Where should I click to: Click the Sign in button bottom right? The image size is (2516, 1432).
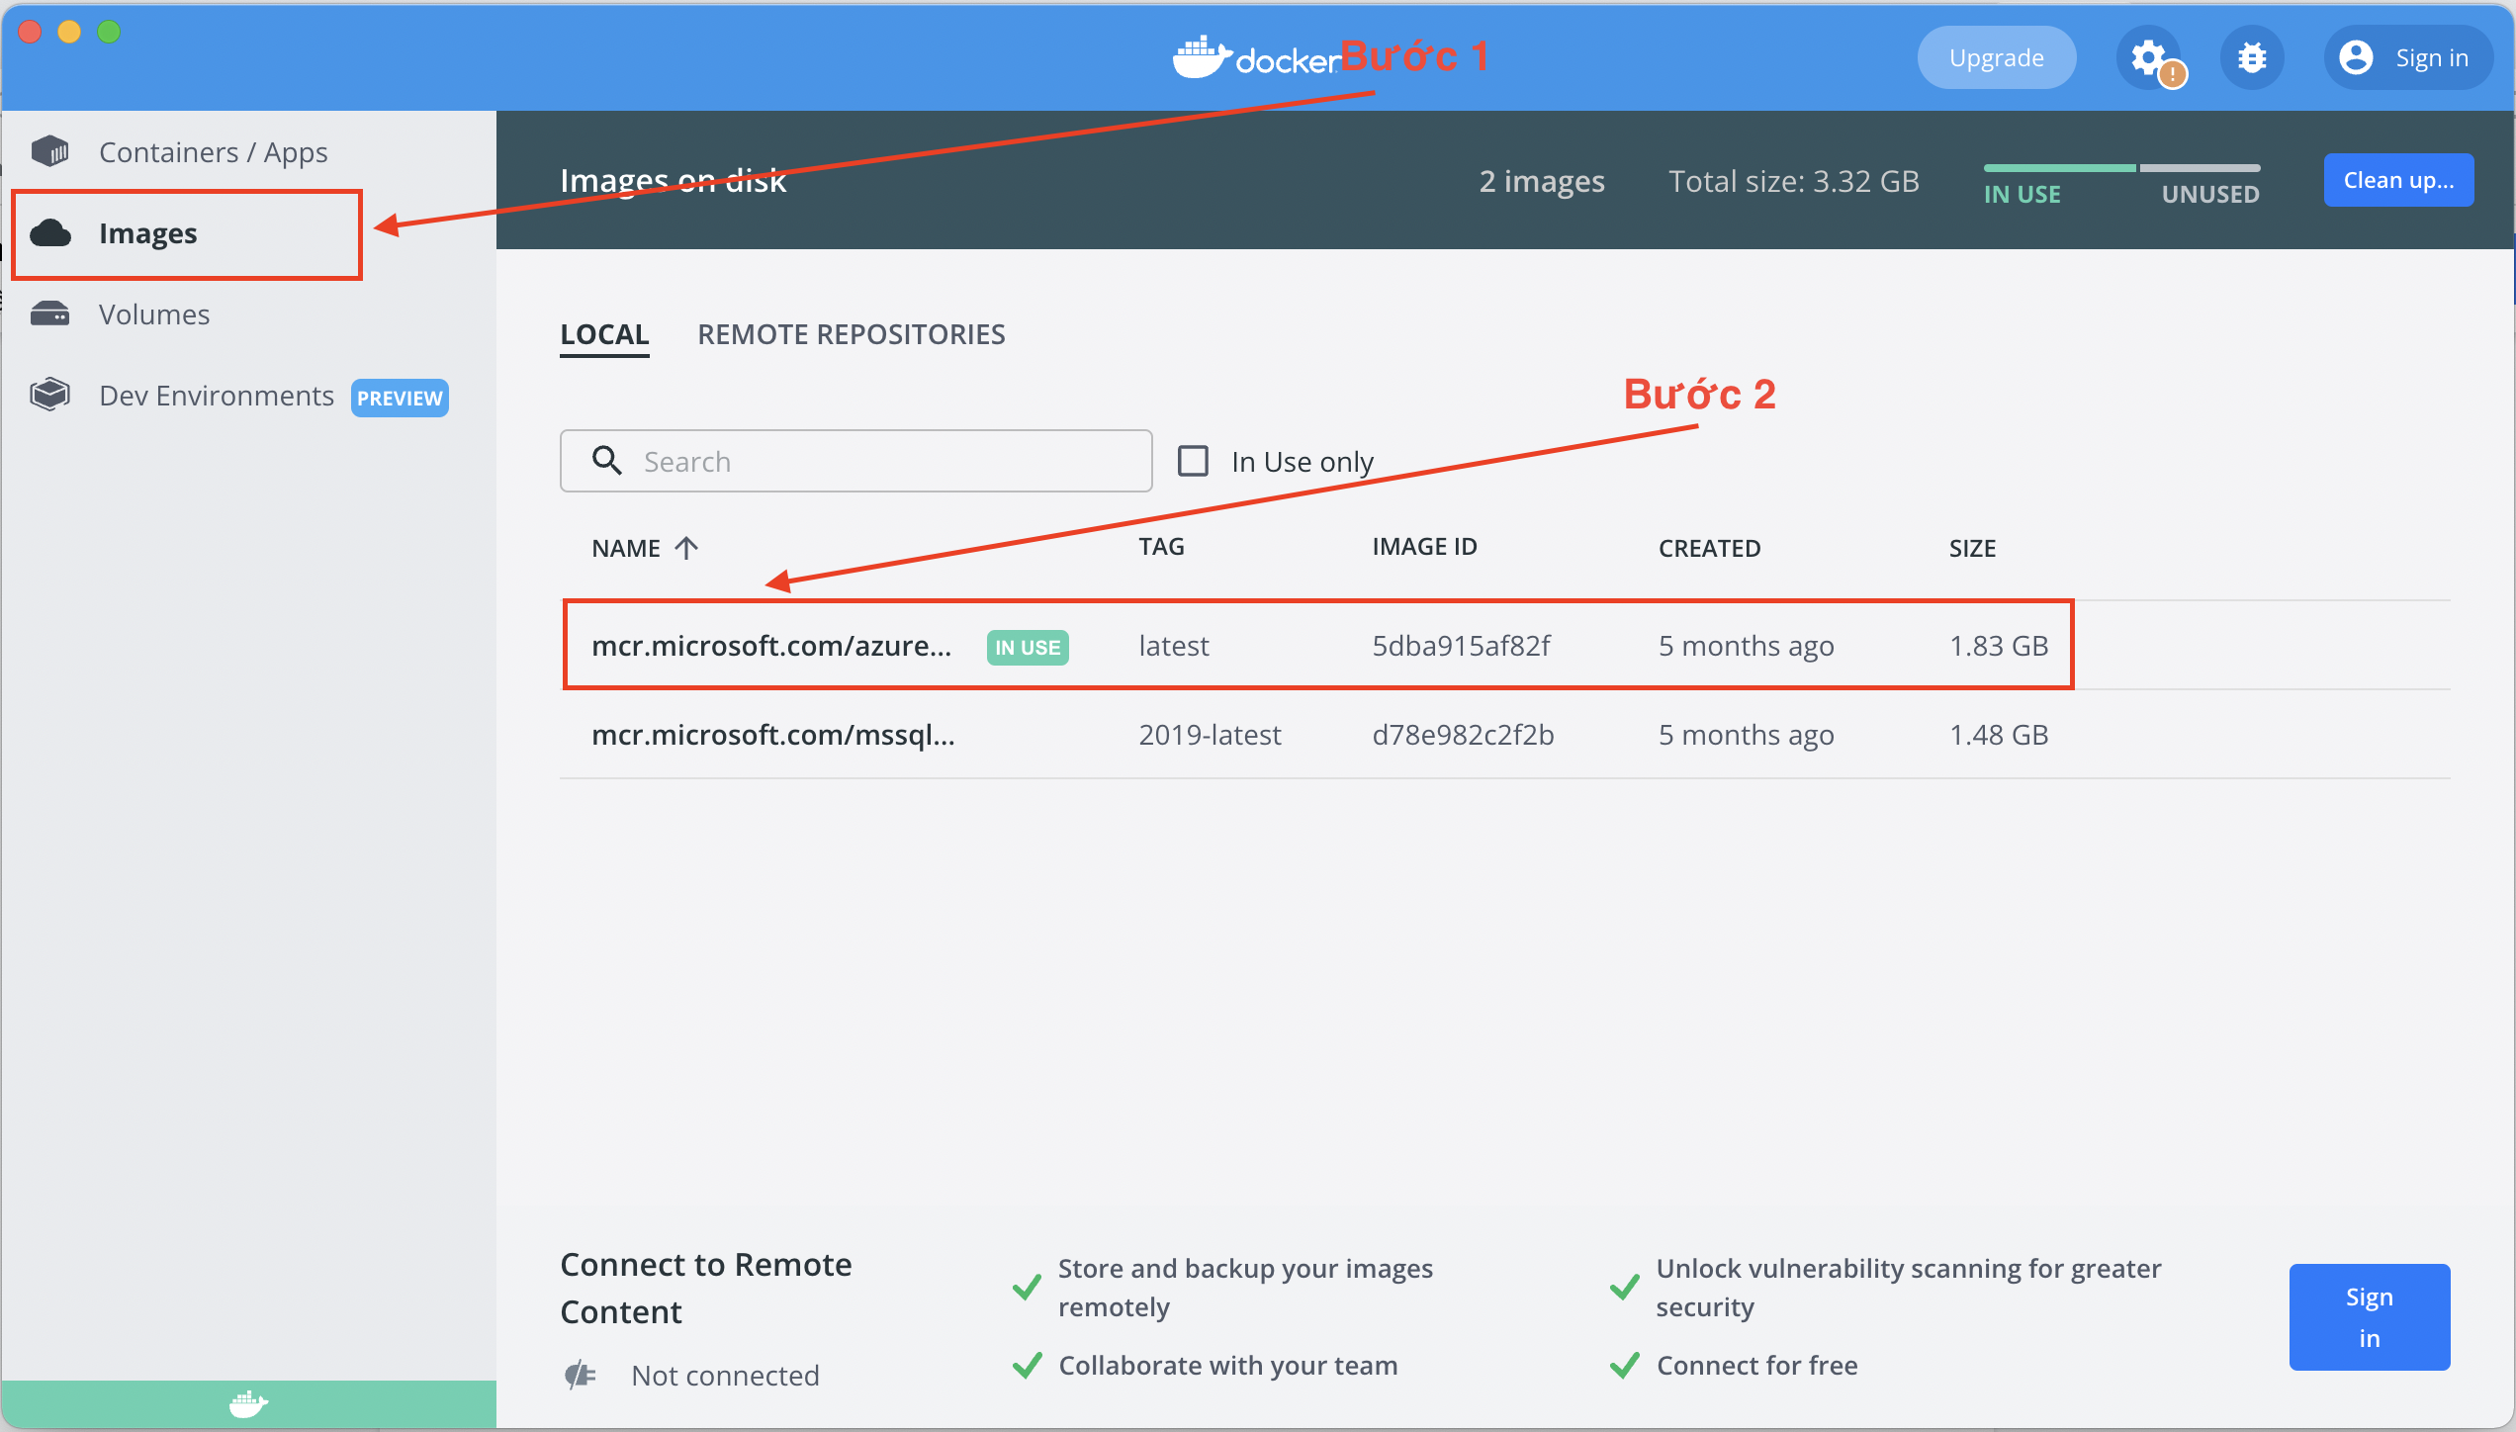click(2370, 1317)
